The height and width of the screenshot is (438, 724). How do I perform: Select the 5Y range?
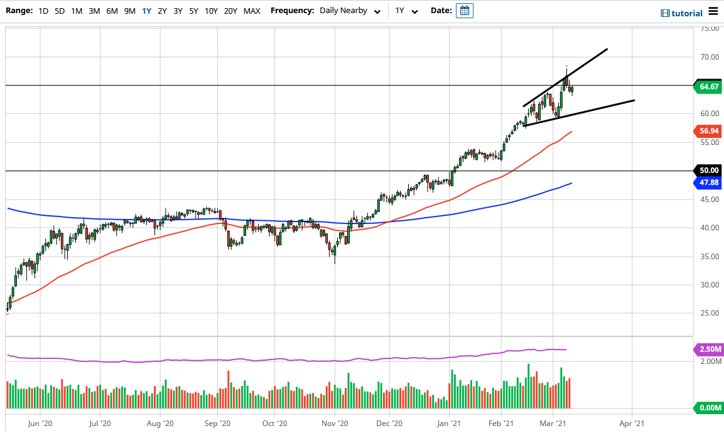pos(193,11)
